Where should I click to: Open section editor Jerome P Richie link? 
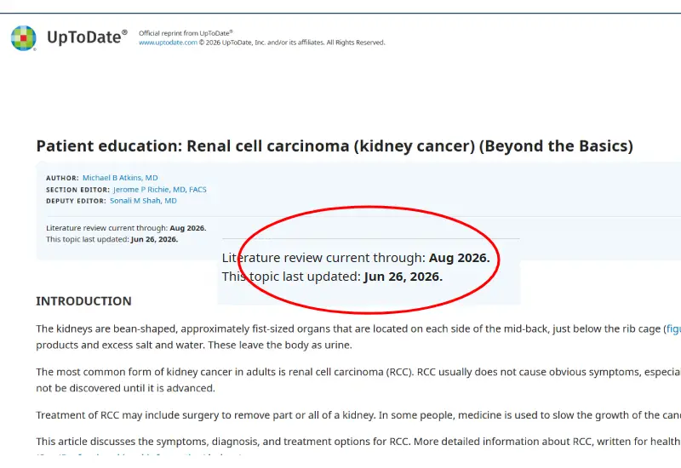pyautogui.click(x=160, y=190)
